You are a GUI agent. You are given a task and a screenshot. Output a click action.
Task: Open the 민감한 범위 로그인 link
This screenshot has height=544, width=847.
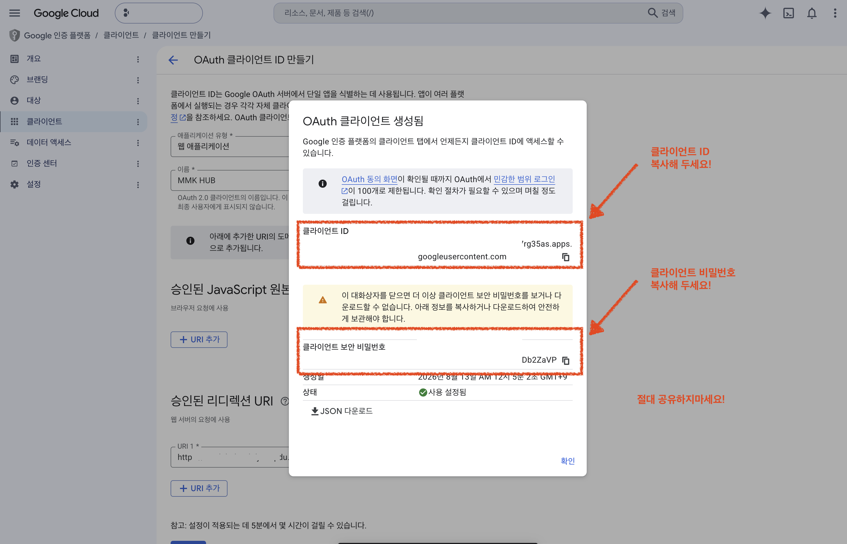tap(524, 179)
